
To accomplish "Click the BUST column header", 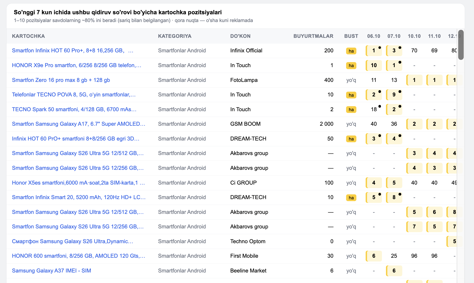I will [351, 36].
